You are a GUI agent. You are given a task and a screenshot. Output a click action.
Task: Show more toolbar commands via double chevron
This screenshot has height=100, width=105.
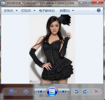(x=91, y=11)
